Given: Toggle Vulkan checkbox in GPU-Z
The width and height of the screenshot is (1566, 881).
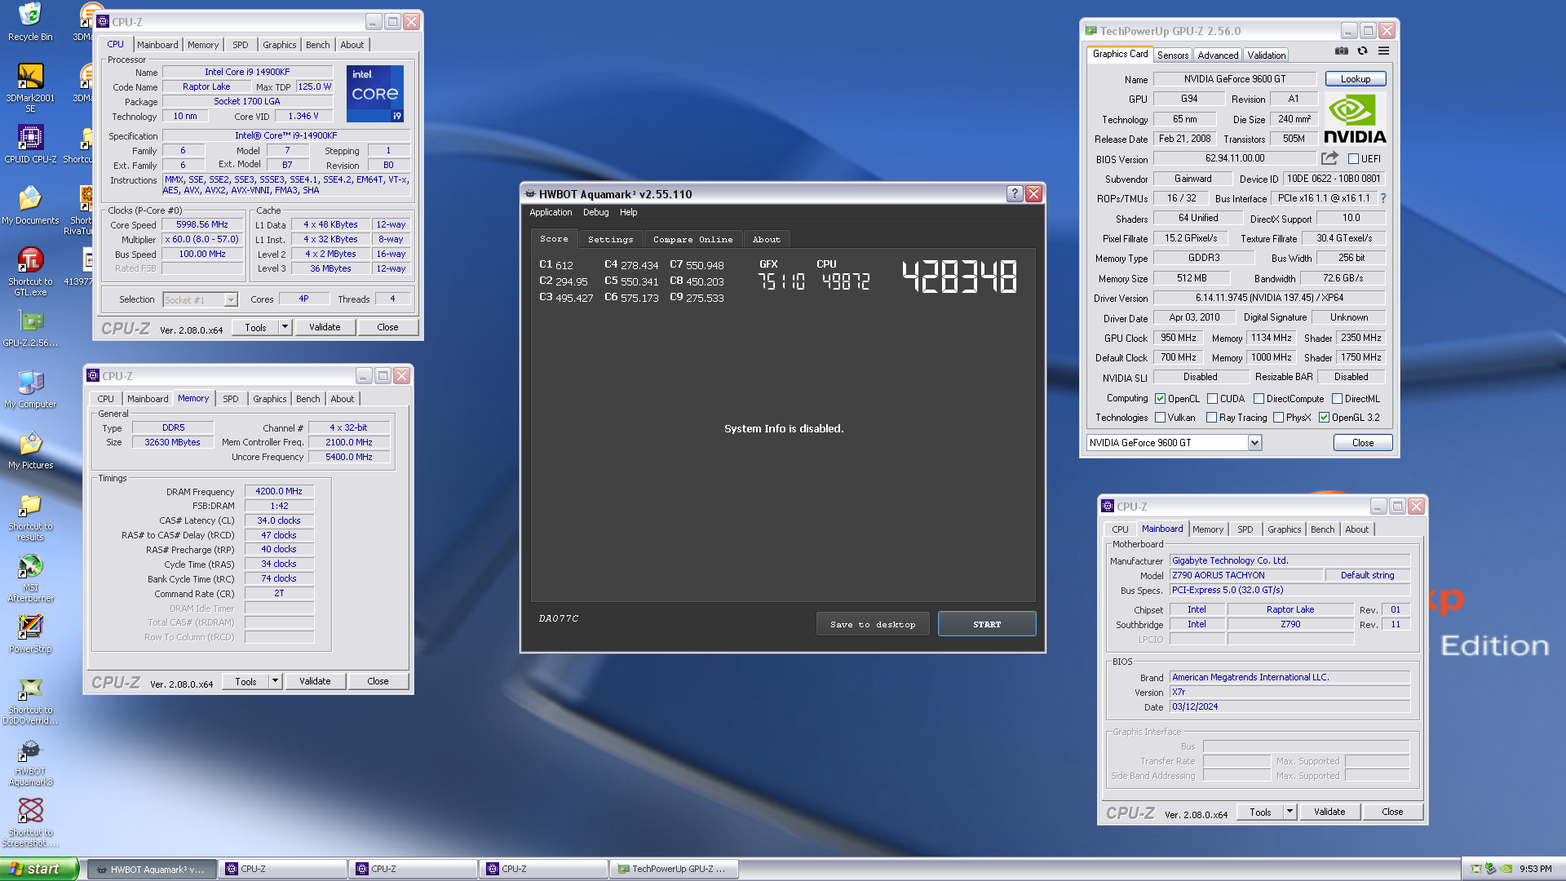Looking at the screenshot, I should [1160, 418].
